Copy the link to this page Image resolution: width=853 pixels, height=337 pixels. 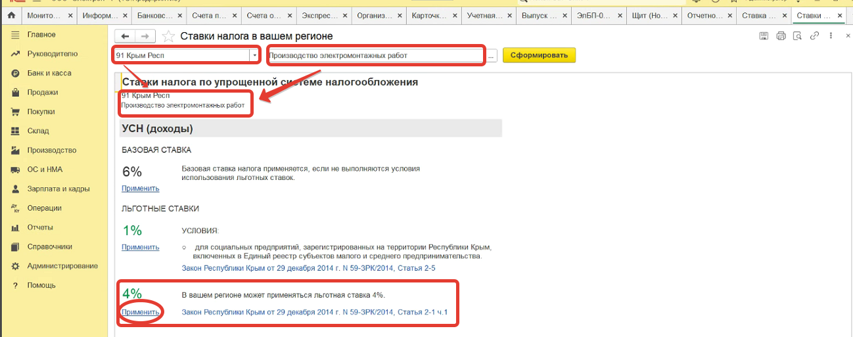coord(815,36)
